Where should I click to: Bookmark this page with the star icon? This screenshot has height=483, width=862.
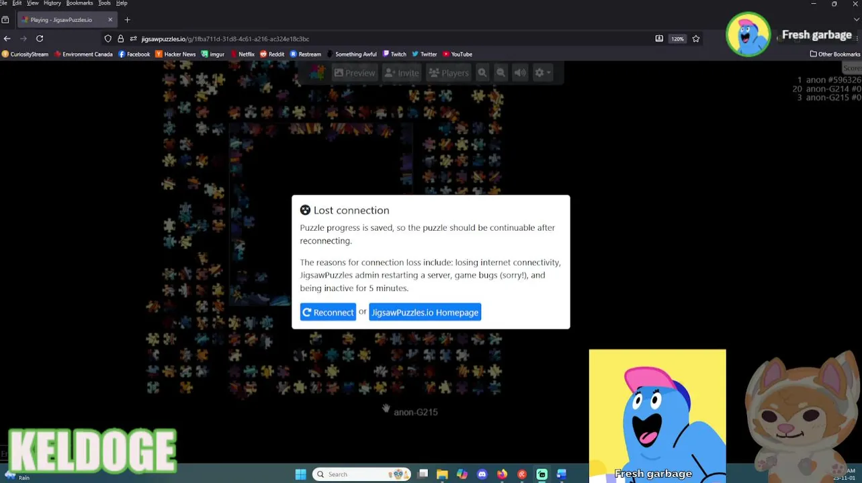coord(696,39)
